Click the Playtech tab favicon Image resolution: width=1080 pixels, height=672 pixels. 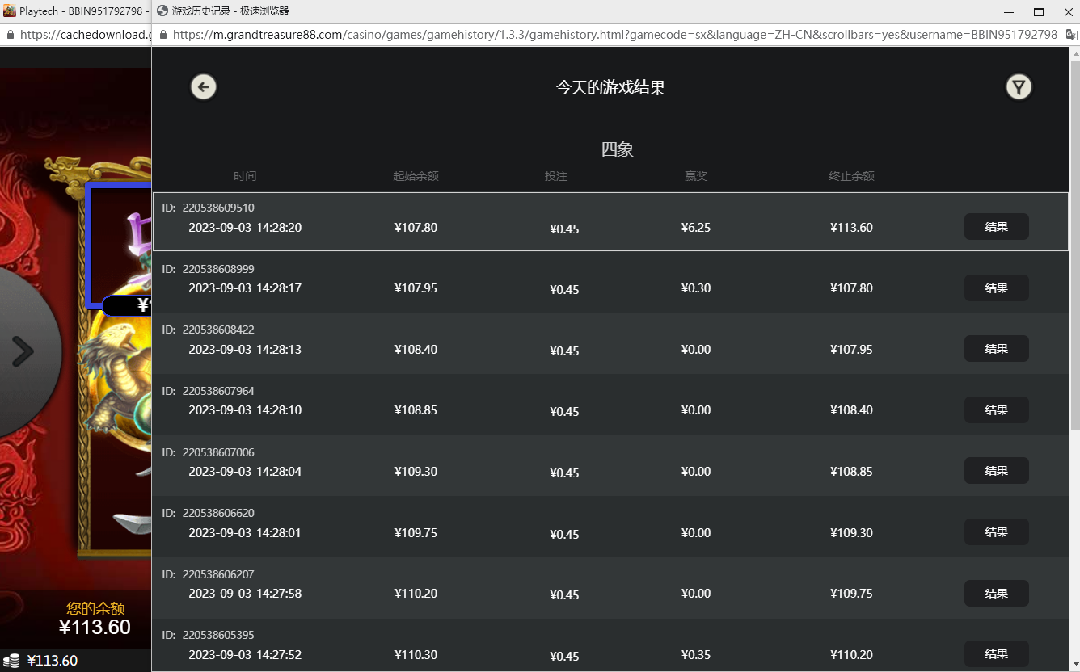[x=10, y=11]
